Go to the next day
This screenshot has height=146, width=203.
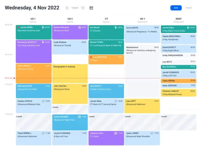pos(83,8)
